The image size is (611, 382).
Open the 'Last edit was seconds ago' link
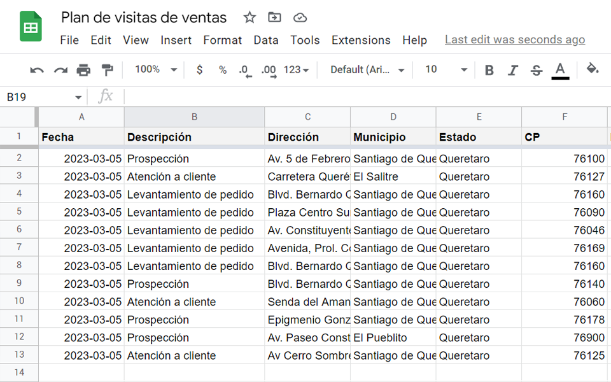point(515,39)
